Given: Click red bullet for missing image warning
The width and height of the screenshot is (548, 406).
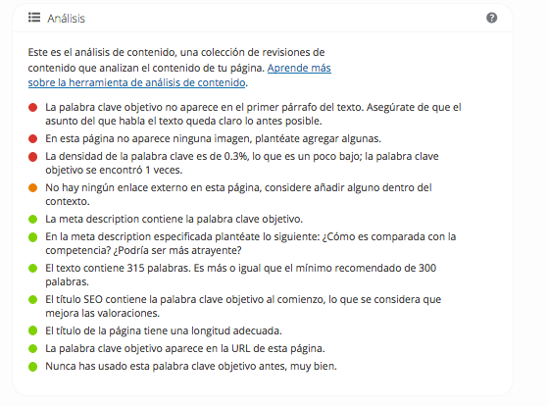Looking at the screenshot, I should point(33,139).
